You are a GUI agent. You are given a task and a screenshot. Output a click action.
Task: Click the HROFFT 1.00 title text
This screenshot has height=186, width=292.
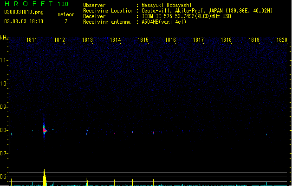pyautogui.click(x=37, y=4)
